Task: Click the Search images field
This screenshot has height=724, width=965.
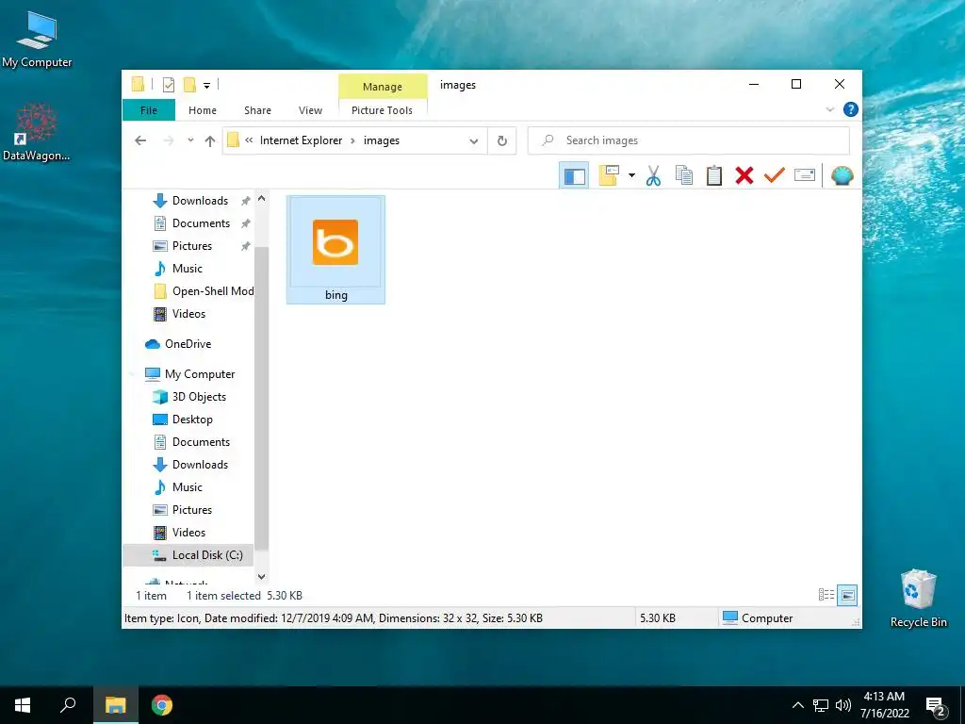Action: point(689,140)
